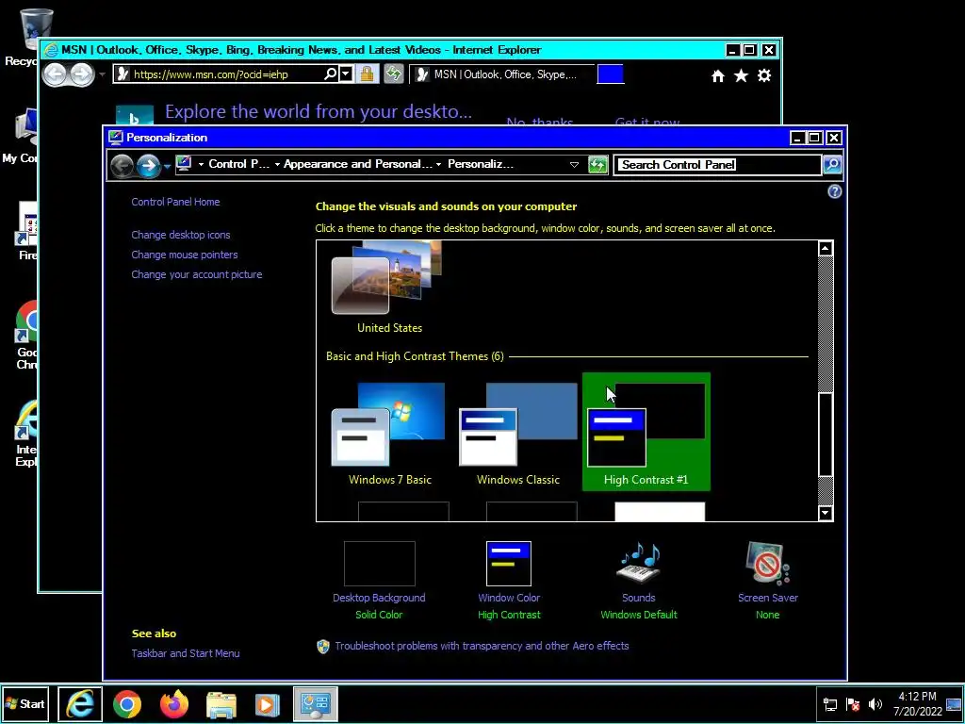Open the address bar history dropdown
This screenshot has width=965, height=724.
tap(574, 164)
